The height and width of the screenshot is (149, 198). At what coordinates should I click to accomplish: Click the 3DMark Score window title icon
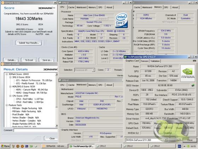pos(3,3)
